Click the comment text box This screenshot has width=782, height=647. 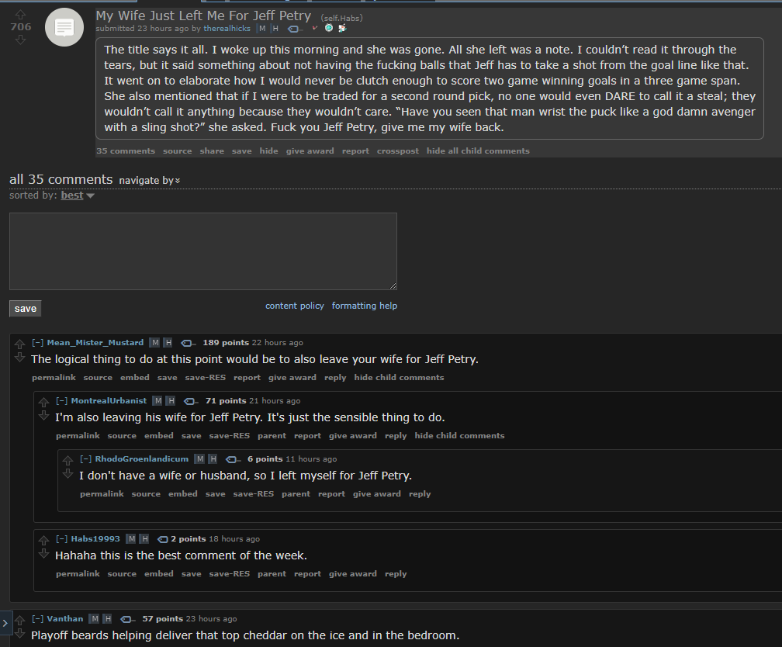tap(203, 251)
